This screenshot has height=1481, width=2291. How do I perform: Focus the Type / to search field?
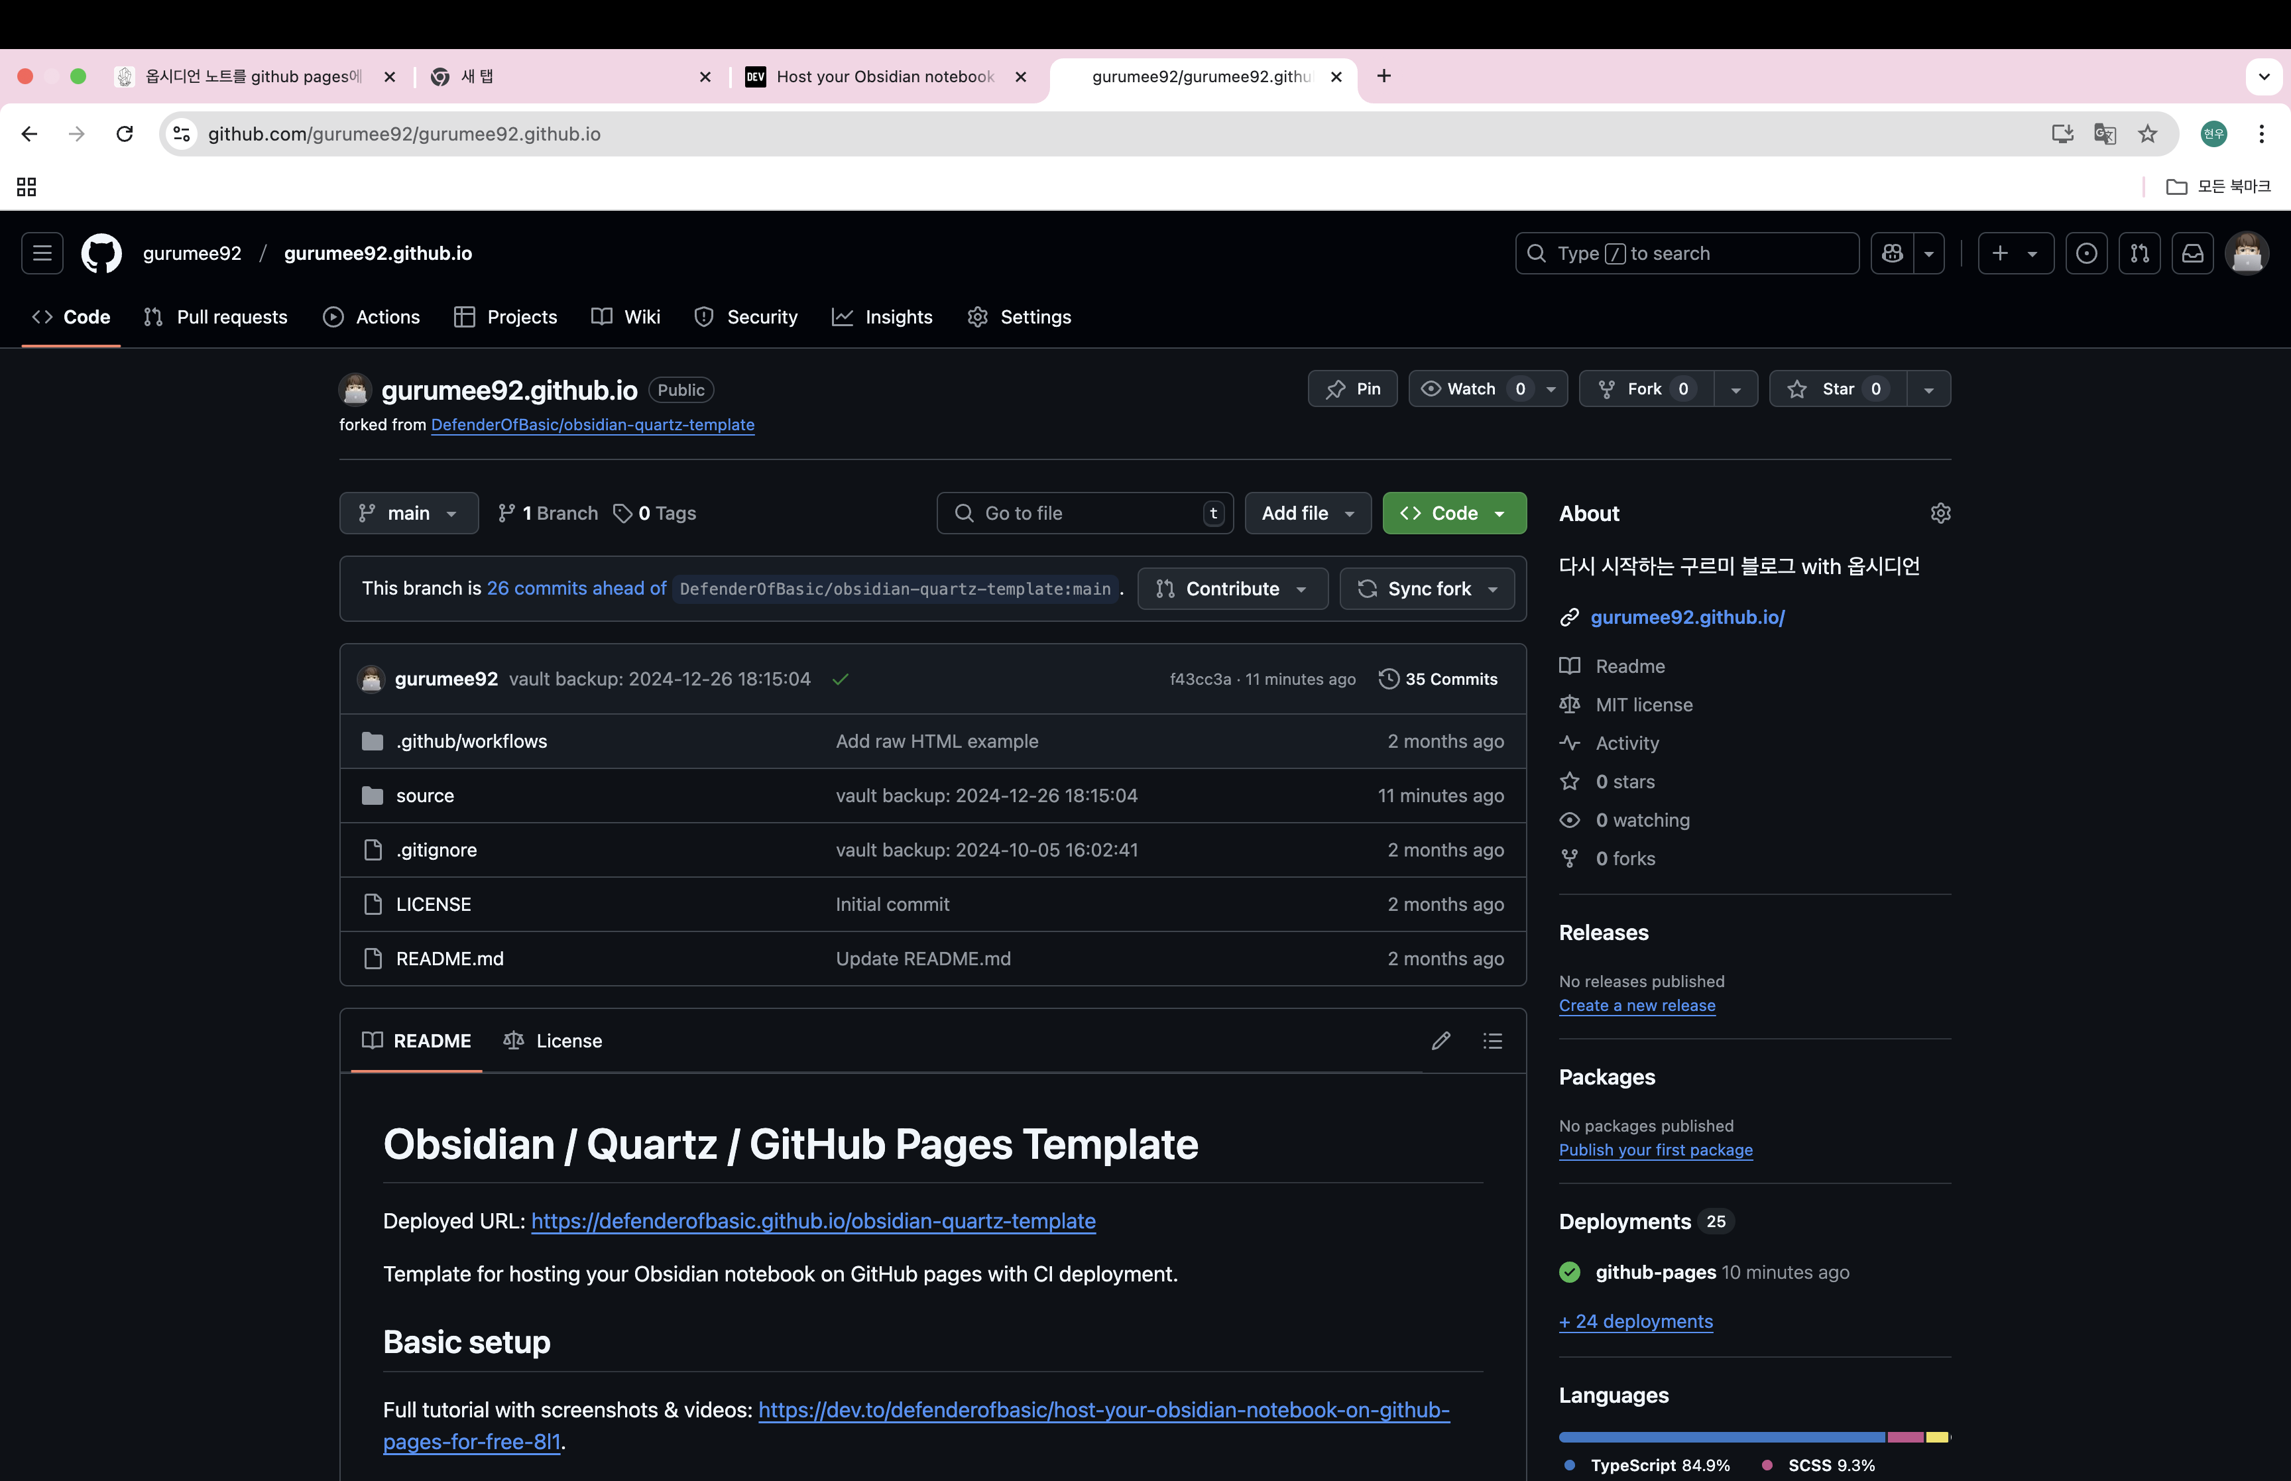point(1686,253)
